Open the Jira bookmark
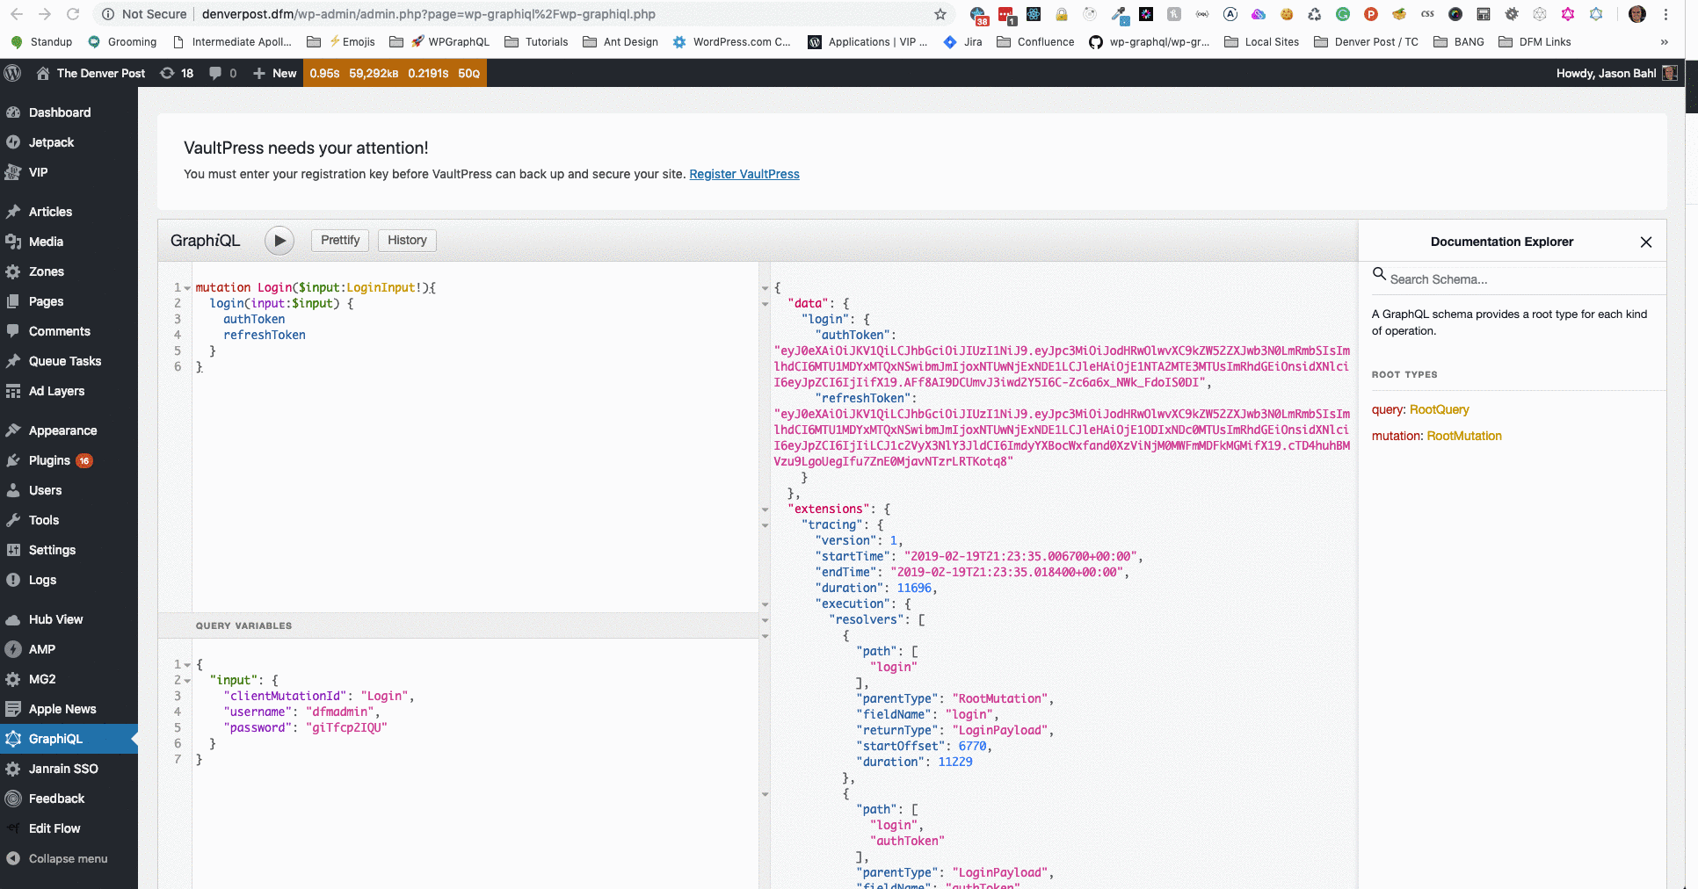This screenshot has width=1698, height=889. [962, 41]
